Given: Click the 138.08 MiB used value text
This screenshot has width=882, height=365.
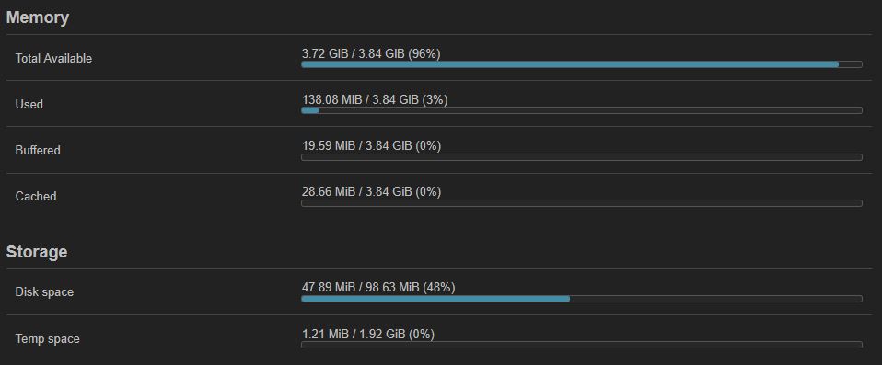Looking at the screenshot, I should 329,100.
